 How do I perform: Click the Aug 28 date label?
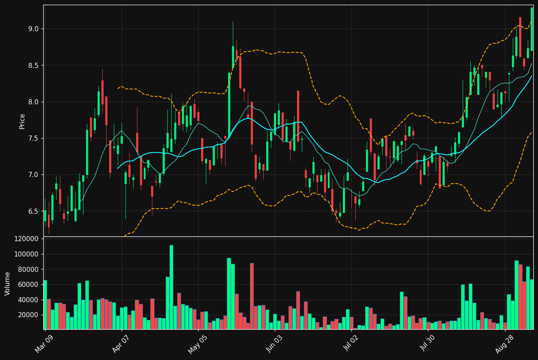(504, 344)
